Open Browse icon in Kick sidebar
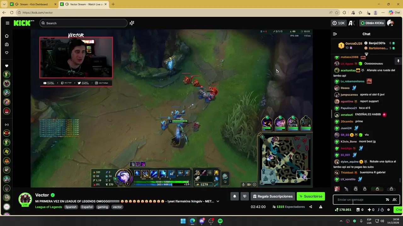The width and height of the screenshot is (403, 226). 7,45
